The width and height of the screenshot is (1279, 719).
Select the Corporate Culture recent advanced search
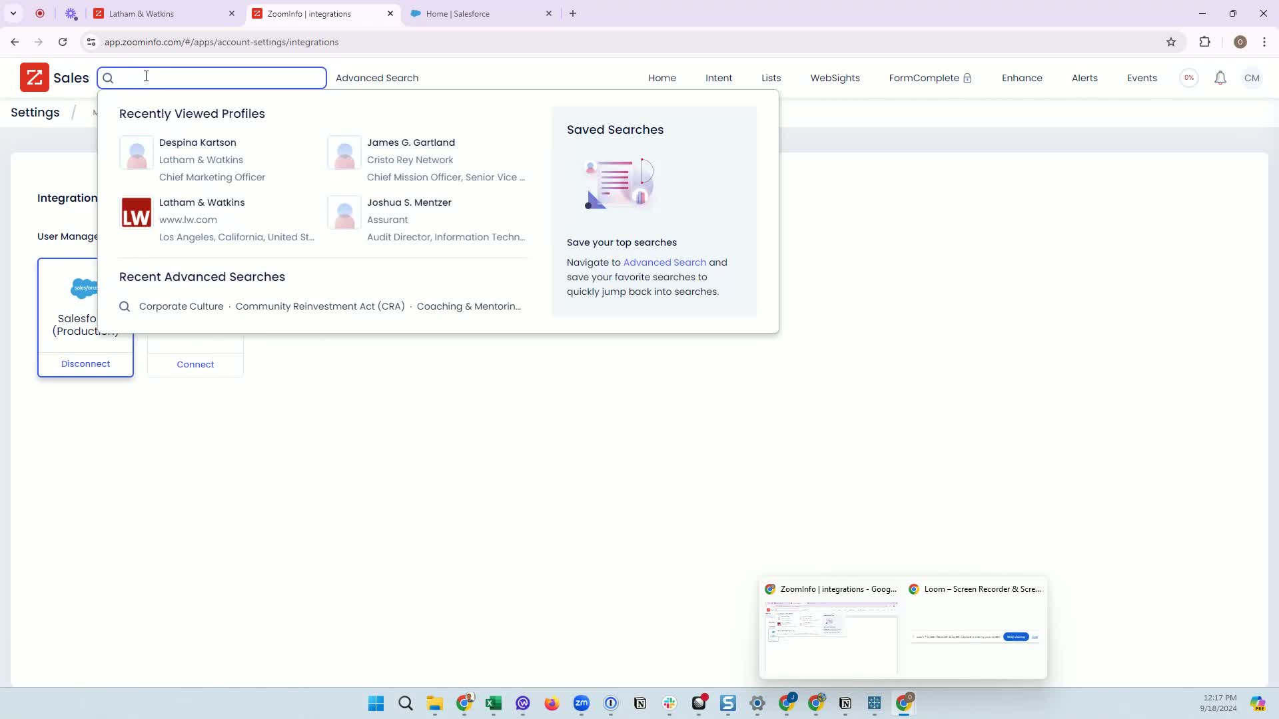181,306
